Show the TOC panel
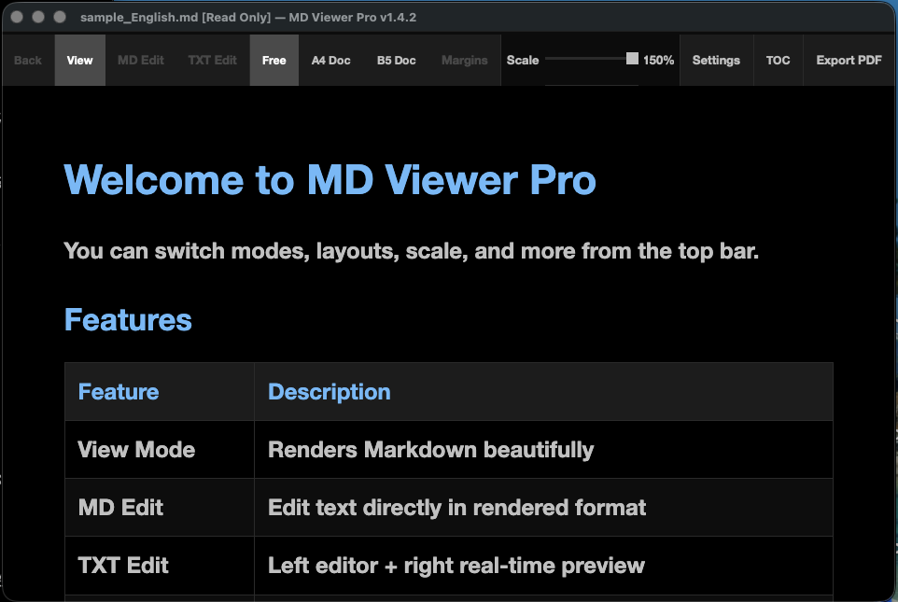 (x=778, y=60)
